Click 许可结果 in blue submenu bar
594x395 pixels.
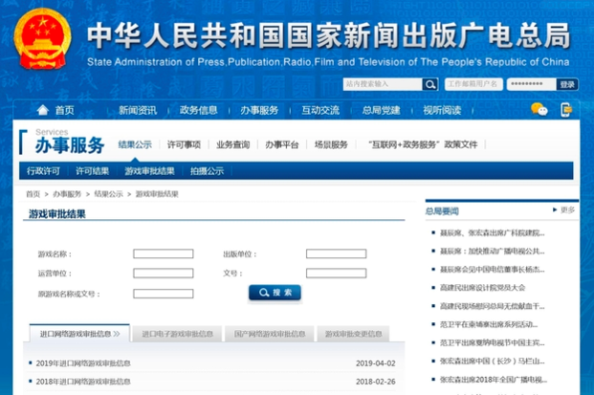click(x=93, y=171)
